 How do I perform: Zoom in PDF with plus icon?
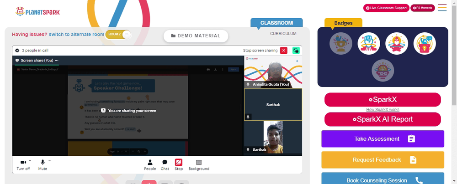click(145, 152)
